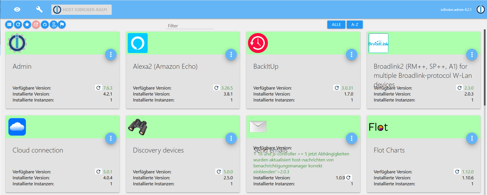Refresh the adapter list
The height and width of the screenshot is (195, 487).
coord(18,25)
